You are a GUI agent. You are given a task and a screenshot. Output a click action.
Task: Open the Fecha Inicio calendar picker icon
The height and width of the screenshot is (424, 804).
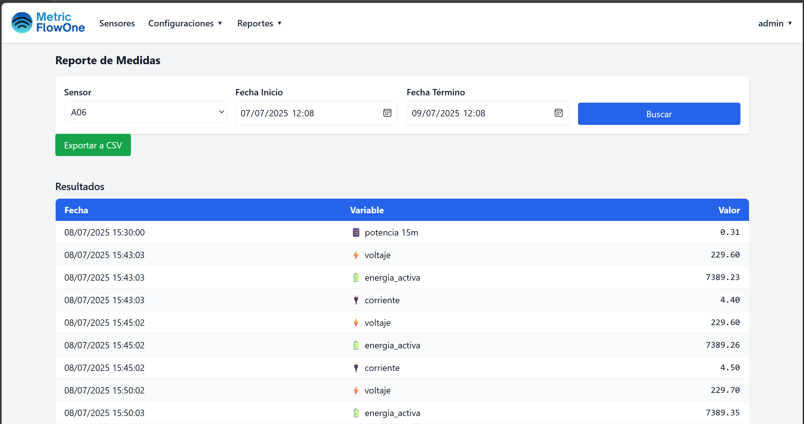click(x=387, y=113)
